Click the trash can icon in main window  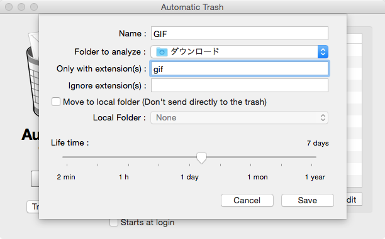(x=33, y=73)
